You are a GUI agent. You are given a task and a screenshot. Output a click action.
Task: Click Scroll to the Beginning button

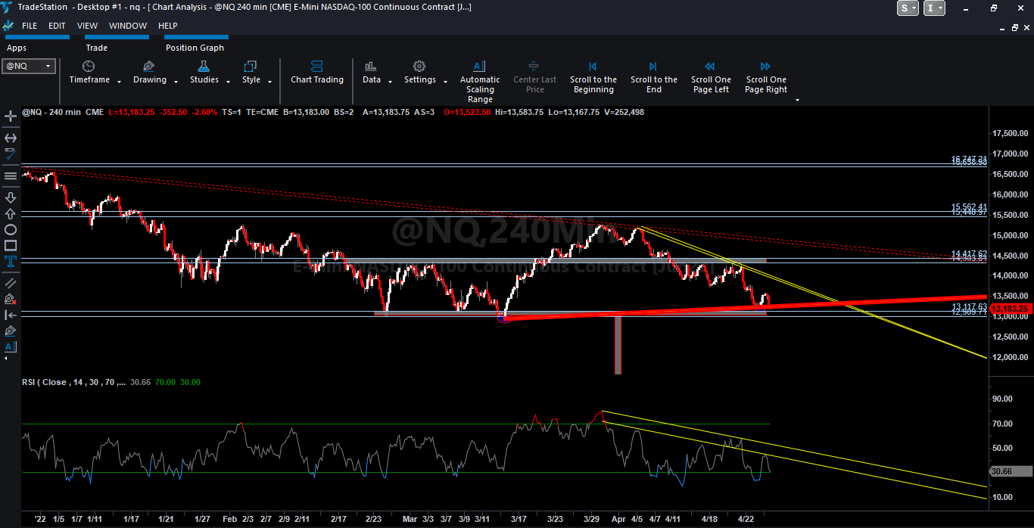(593, 79)
